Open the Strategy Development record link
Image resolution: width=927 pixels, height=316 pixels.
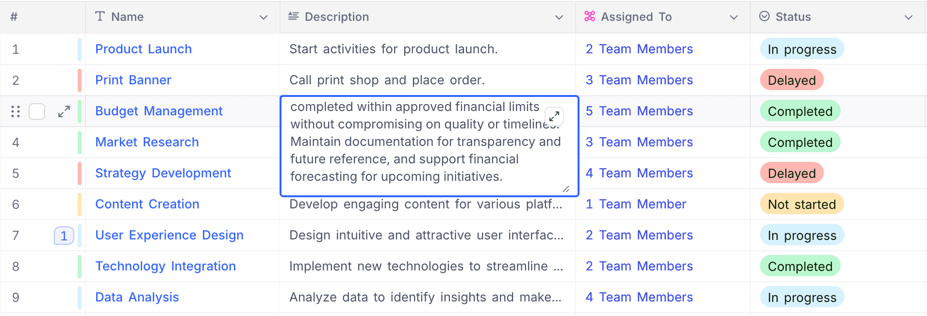(163, 173)
